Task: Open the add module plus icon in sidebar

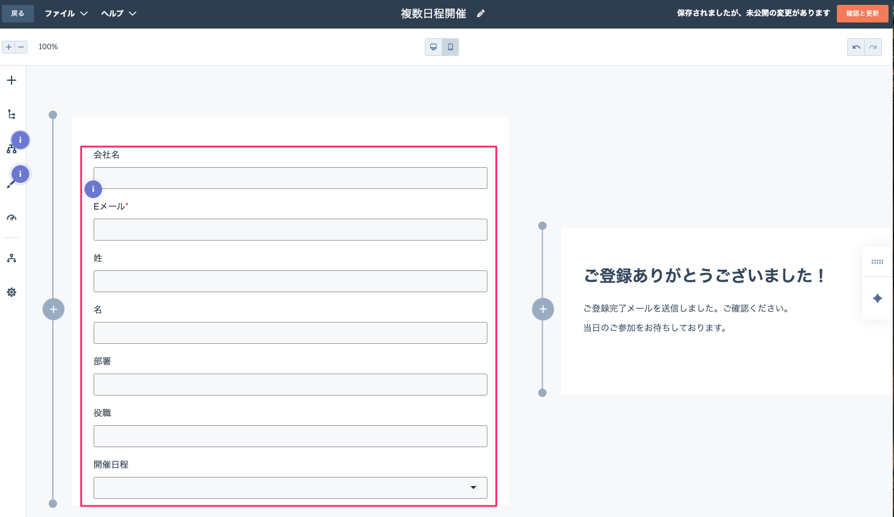Action: 12,80
